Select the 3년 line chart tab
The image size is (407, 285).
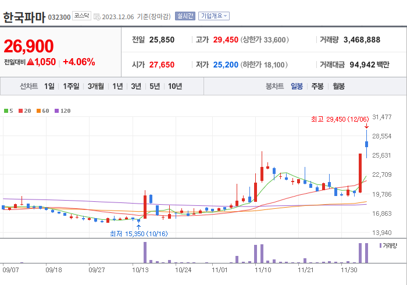tap(136, 86)
